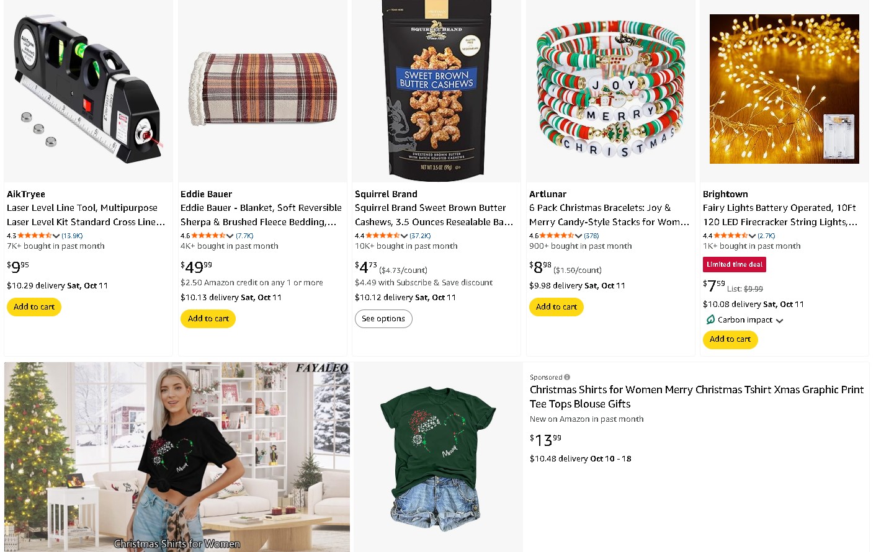The height and width of the screenshot is (552, 876).
Task: Open the Christmas Shirts for Women title link
Action: click(x=696, y=397)
